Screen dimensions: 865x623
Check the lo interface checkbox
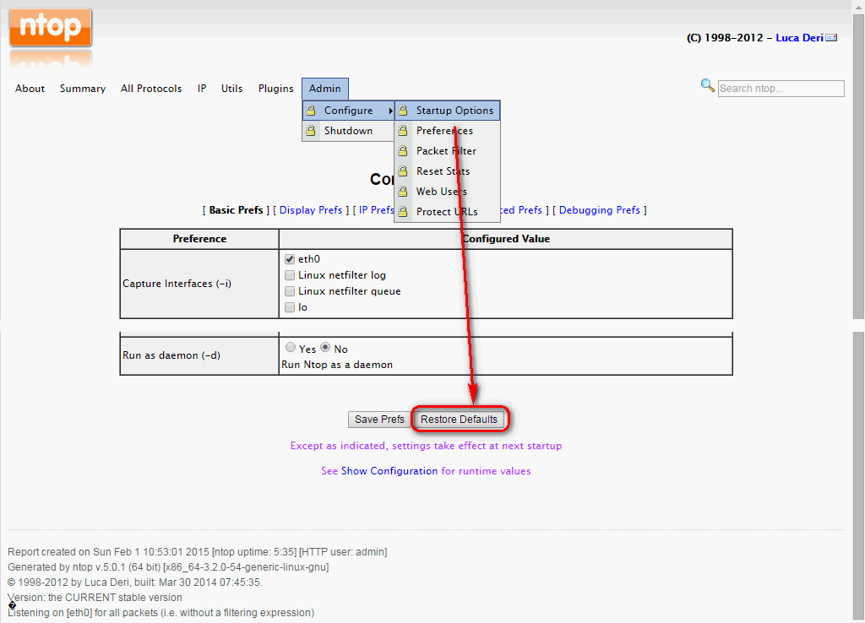290,307
